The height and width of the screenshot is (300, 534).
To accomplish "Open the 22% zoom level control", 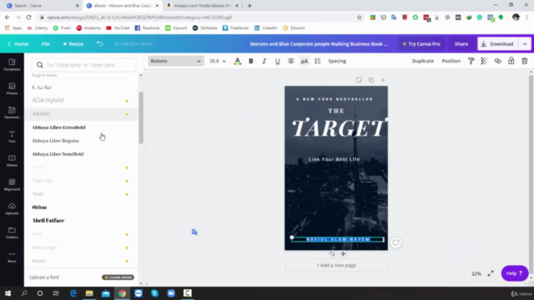I will (x=476, y=273).
